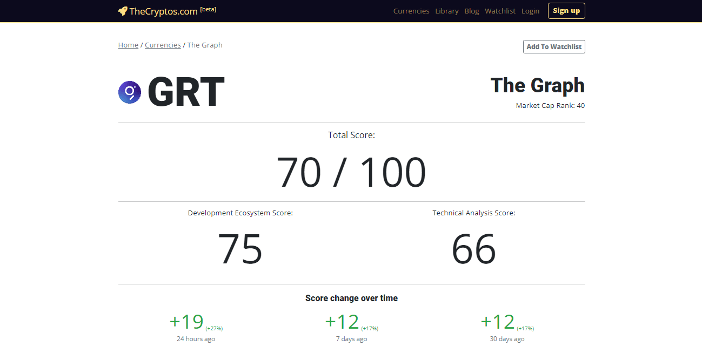Go to the Blog page
702x360 pixels.
pyautogui.click(x=472, y=11)
